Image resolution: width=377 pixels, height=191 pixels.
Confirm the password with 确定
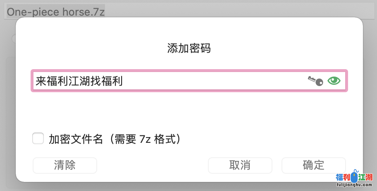point(313,165)
